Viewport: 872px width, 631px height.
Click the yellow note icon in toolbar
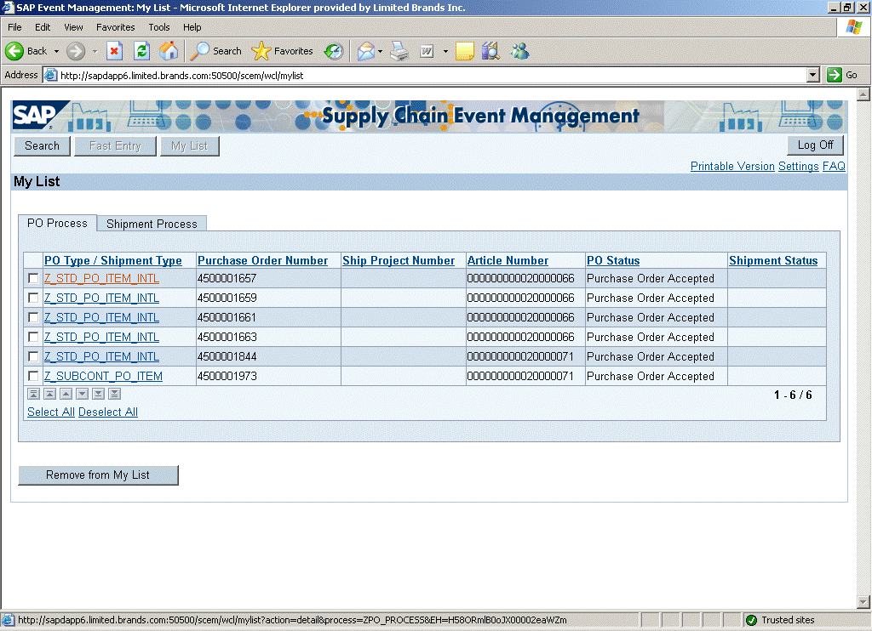click(464, 51)
